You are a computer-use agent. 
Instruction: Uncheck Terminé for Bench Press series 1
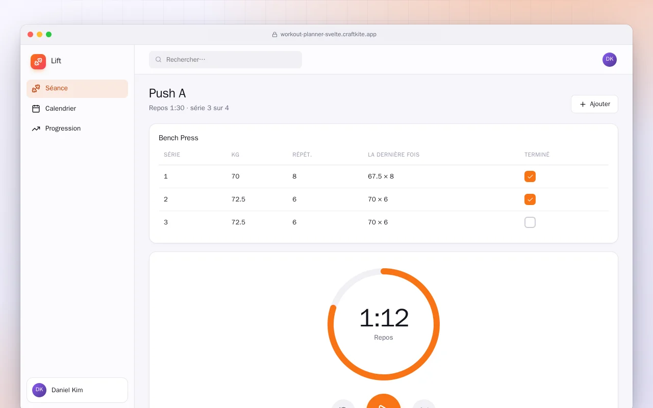[x=530, y=176]
